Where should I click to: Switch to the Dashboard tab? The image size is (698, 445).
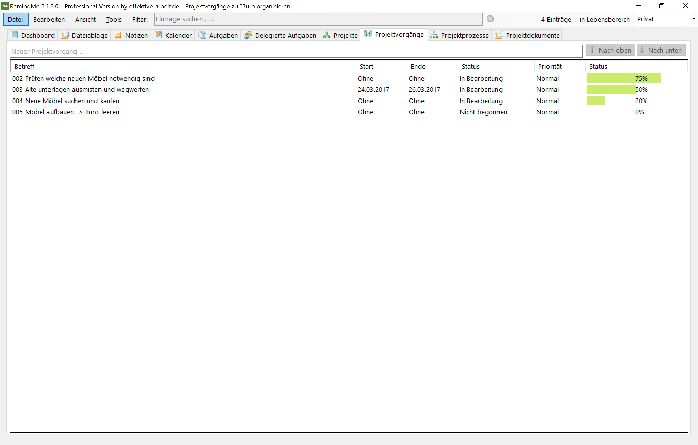tap(32, 35)
